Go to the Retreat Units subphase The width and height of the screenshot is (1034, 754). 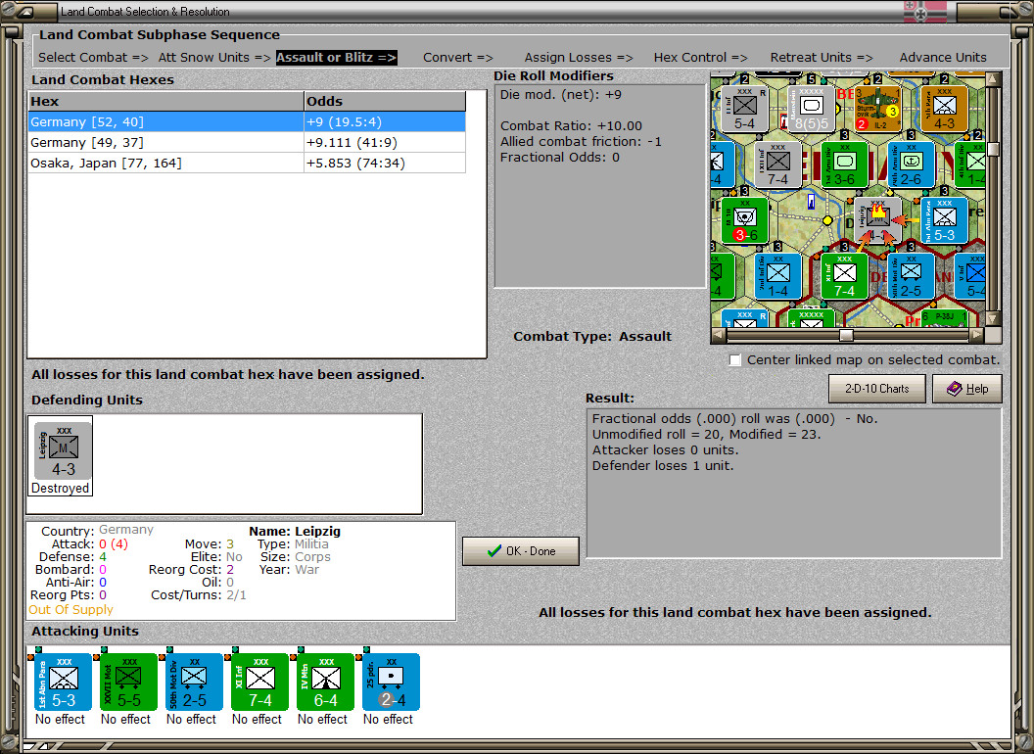coord(822,58)
